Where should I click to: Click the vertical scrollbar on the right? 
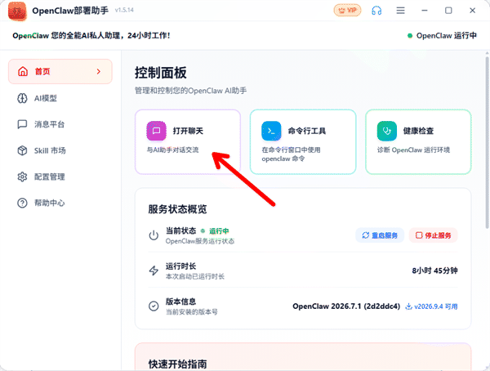(x=487, y=142)
